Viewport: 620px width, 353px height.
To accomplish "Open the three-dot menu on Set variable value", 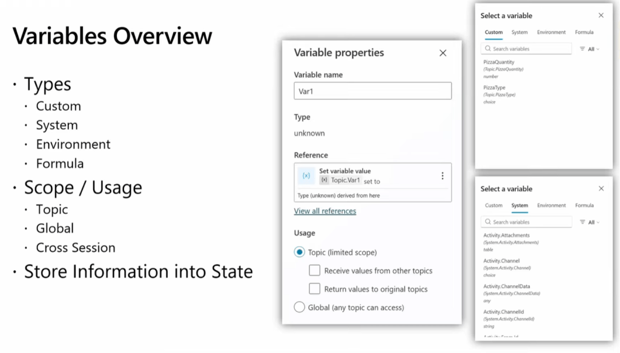I will (x=443, y=176).
